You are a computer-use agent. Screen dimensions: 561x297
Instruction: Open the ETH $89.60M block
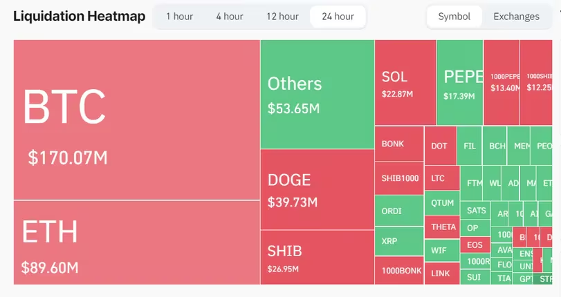pos(136,242)
